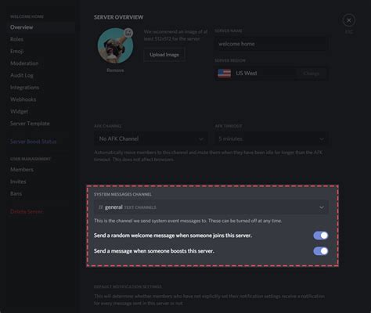Open Server Boost Status

(33, 142)
